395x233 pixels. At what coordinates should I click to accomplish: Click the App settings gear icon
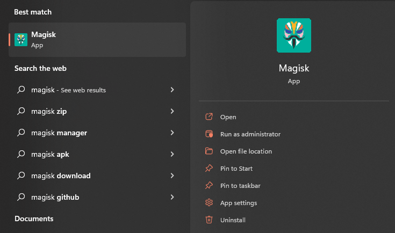[x=209, y=203]
